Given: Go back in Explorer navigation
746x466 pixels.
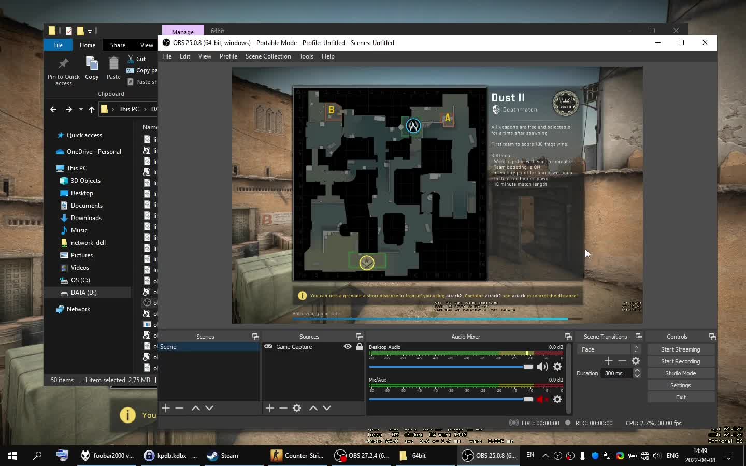Looking at the screenshot, I should point(53,109).
